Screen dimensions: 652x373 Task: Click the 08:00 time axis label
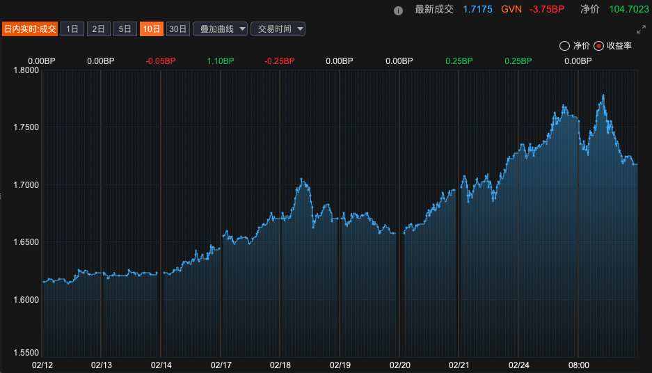point(579,365)
